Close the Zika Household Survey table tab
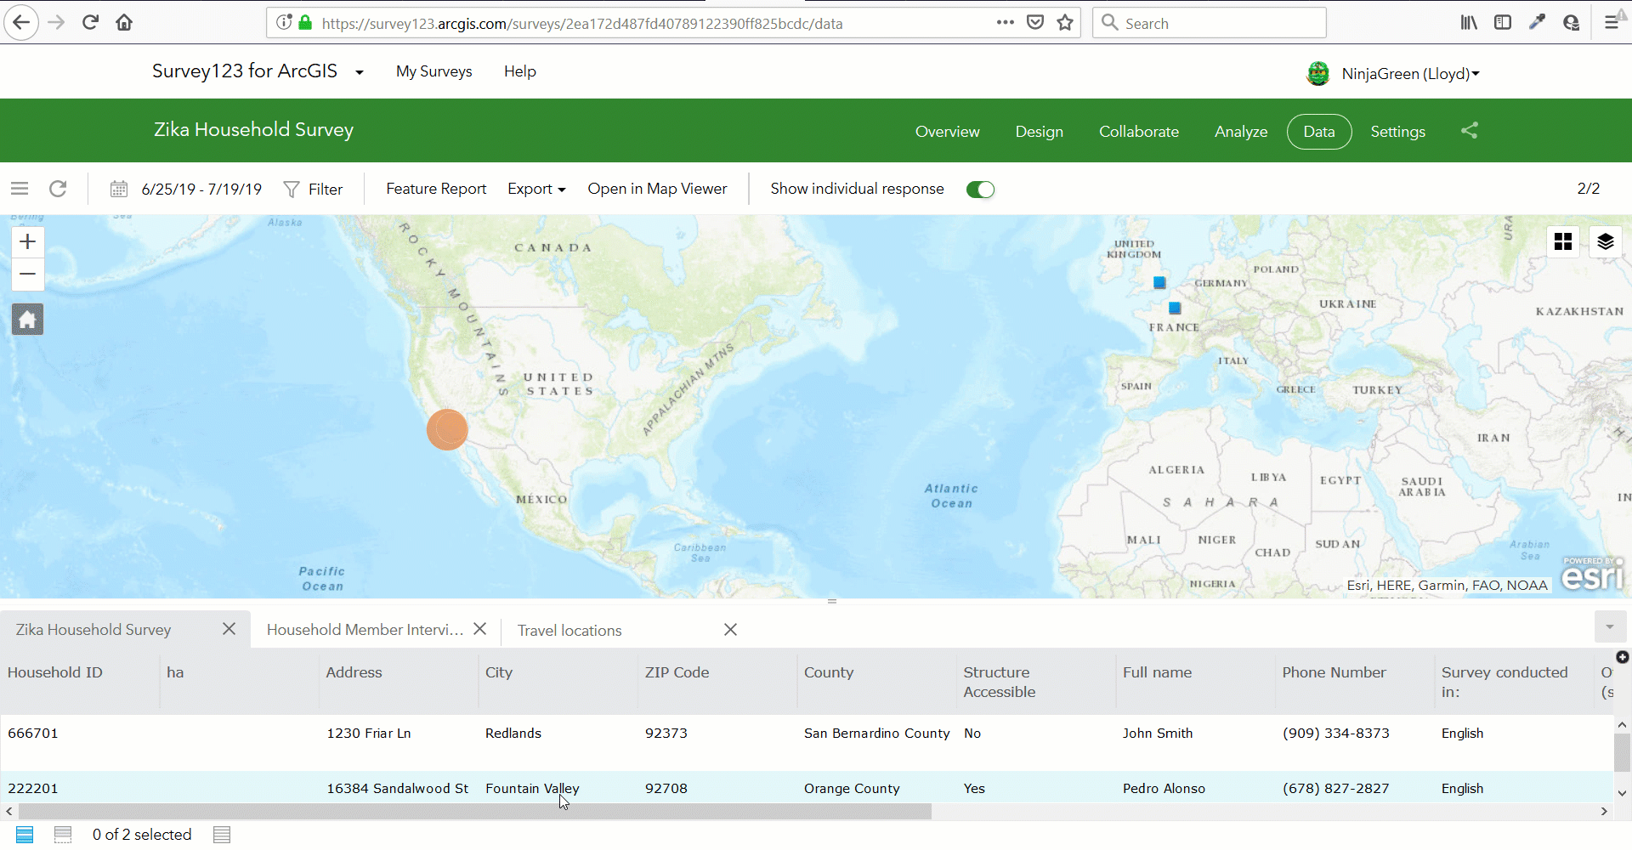The width and height of the screenshot is (1632, 850). coord(229,629)
